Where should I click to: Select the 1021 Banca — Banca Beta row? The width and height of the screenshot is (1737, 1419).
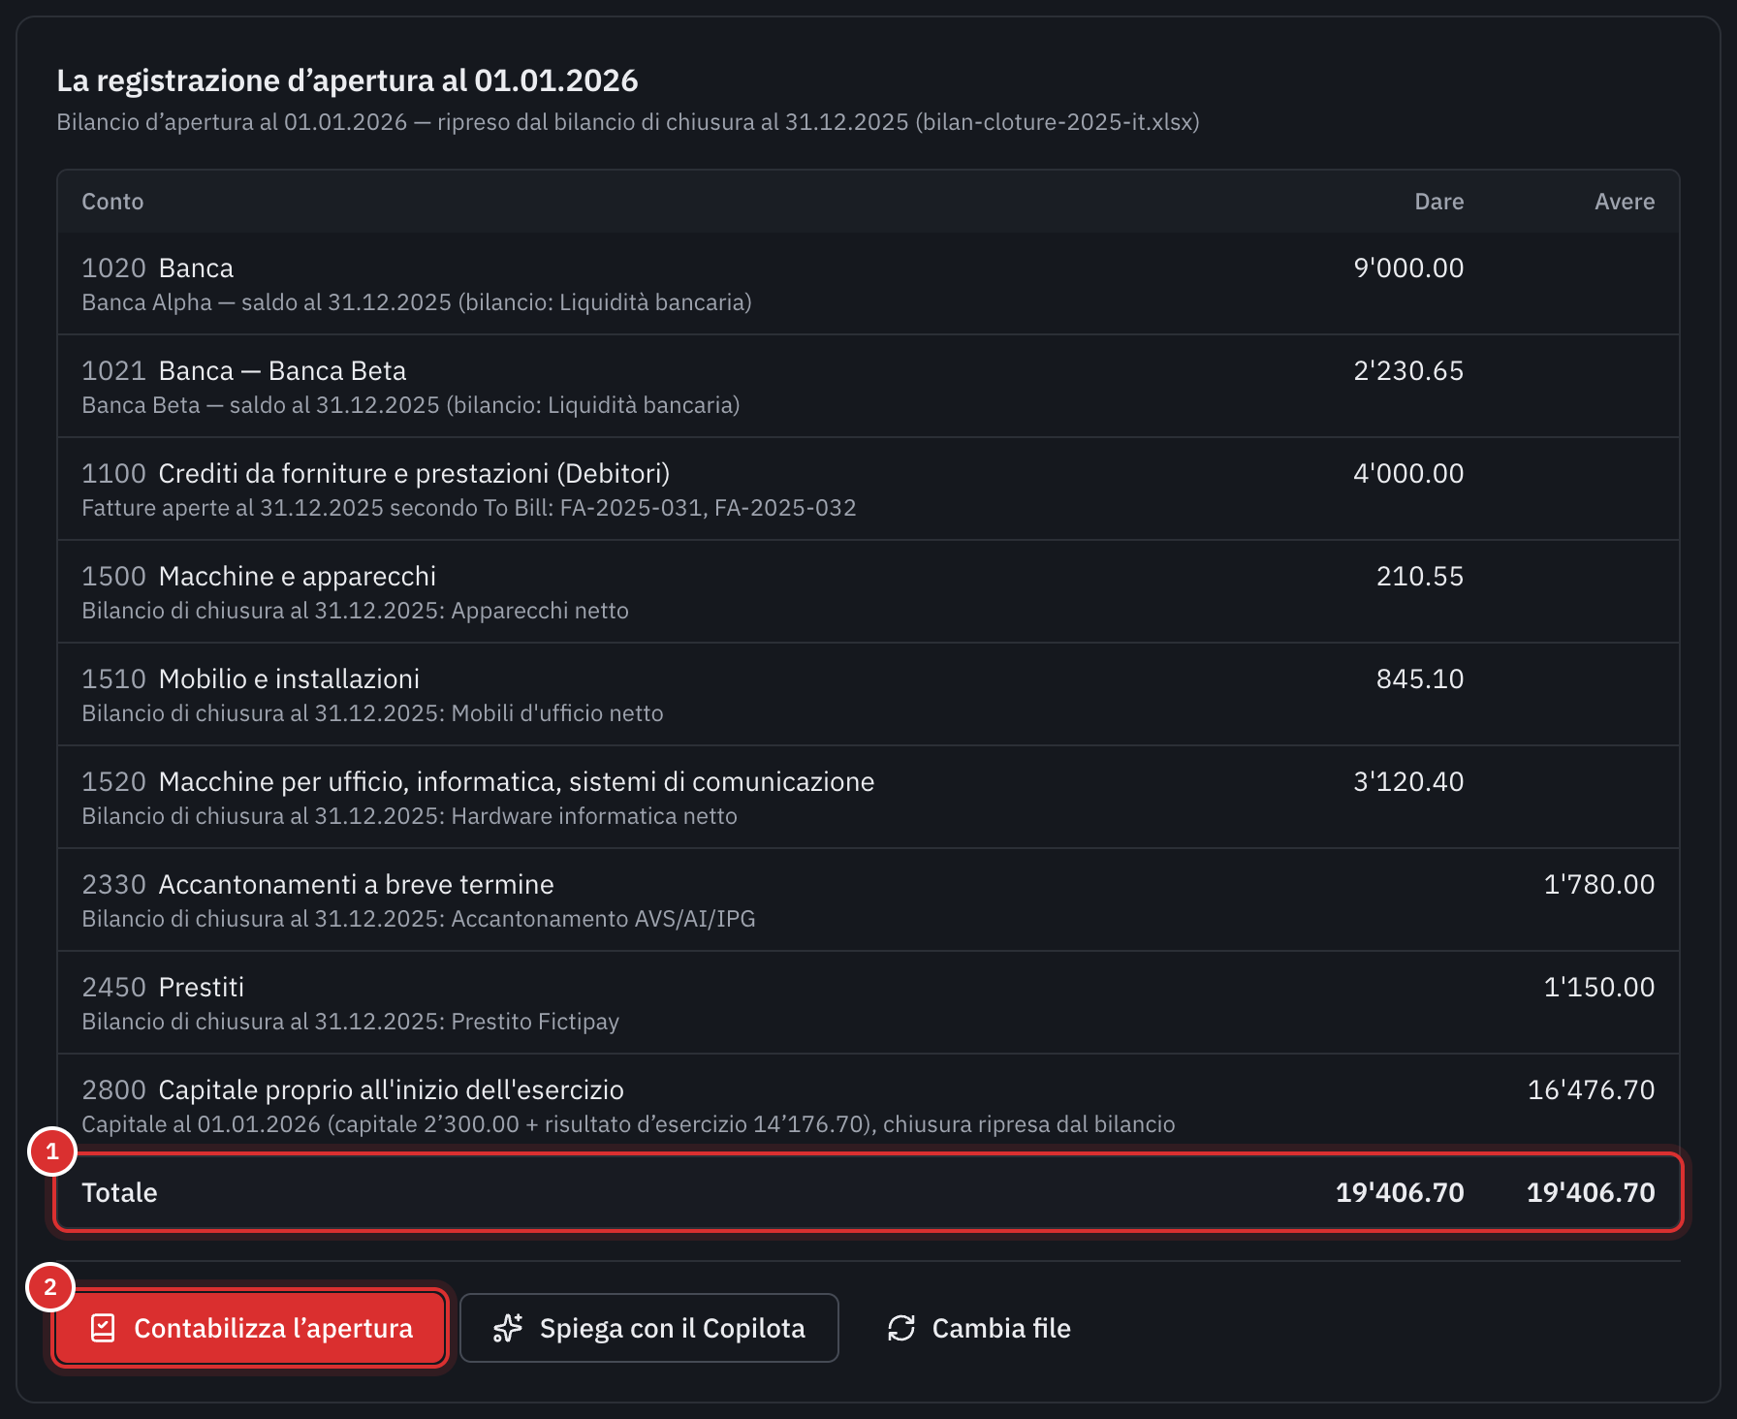(868, 387)
